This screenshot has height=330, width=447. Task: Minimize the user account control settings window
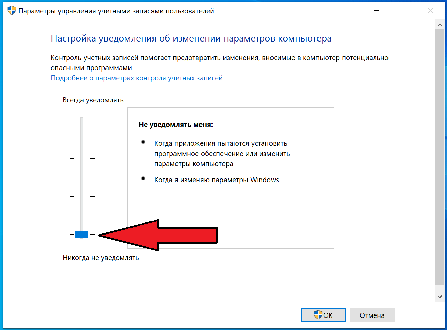coord(376,11)
